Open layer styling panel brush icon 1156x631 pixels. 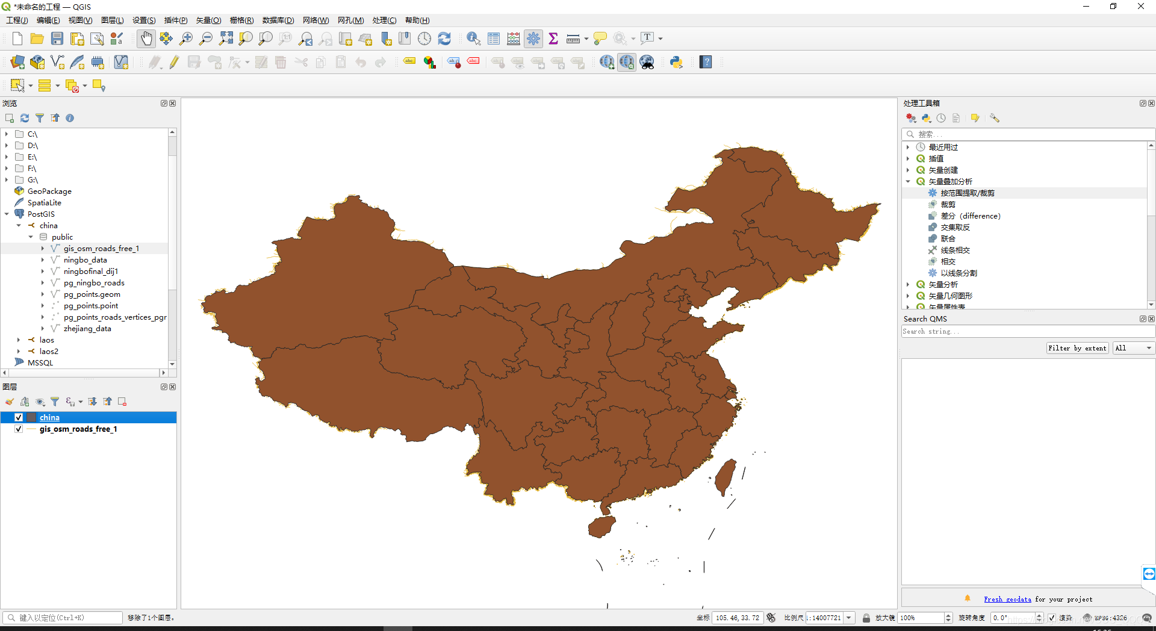coord(10,402)
